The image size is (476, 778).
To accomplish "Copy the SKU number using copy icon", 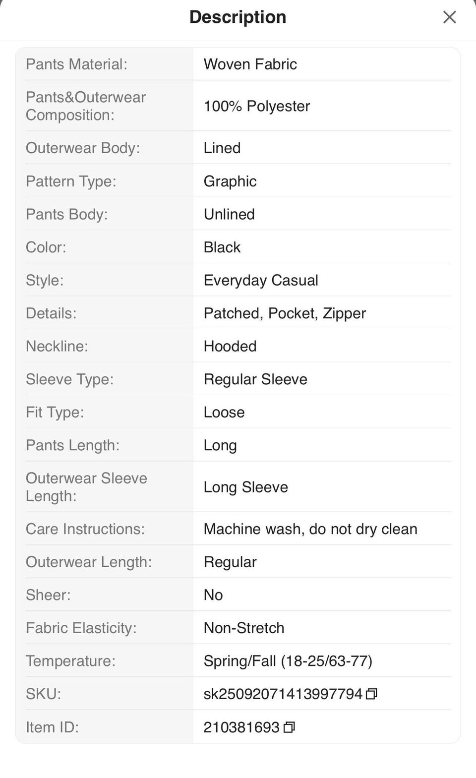I will click(x=371, y=694).
